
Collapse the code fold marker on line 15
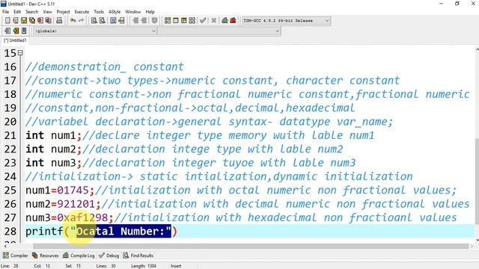tap(20, 53)
